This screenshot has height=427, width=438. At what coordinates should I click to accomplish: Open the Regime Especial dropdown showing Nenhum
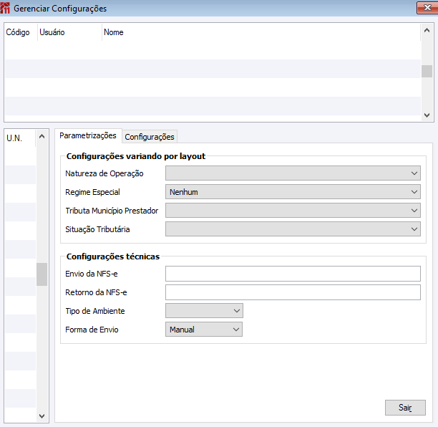point(293,192)
